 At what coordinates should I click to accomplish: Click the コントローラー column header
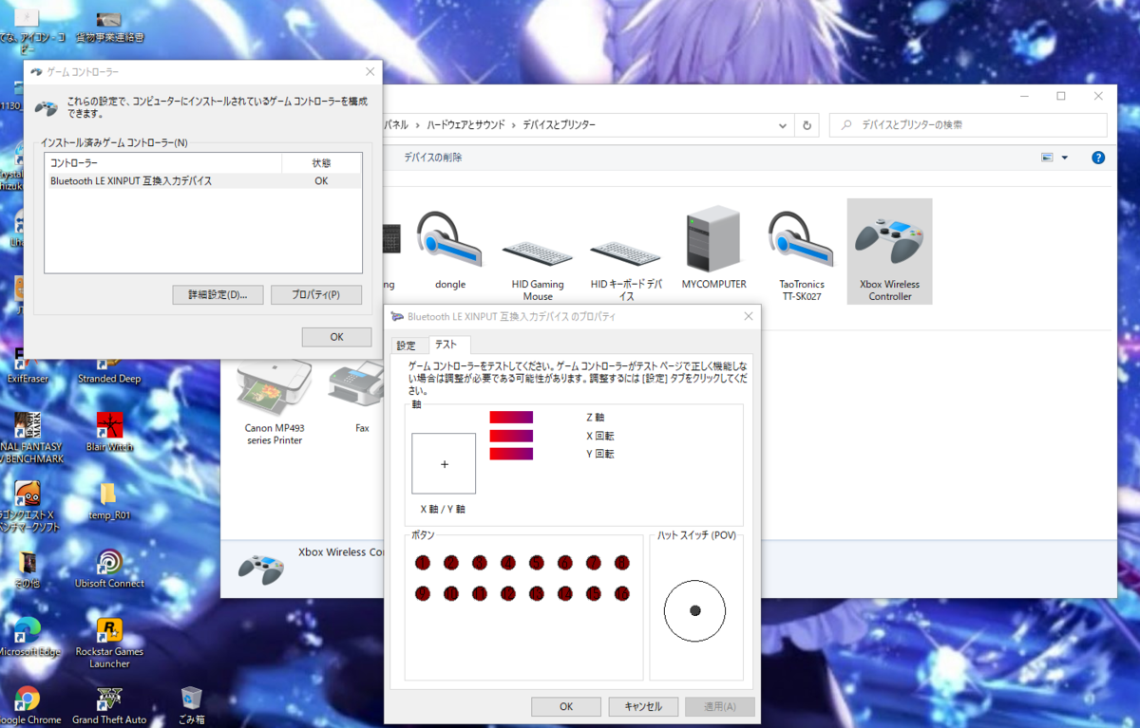click(163, 163)
